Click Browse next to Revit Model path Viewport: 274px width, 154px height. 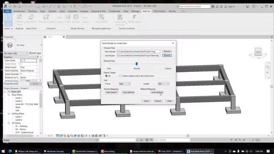click(167, 51)
